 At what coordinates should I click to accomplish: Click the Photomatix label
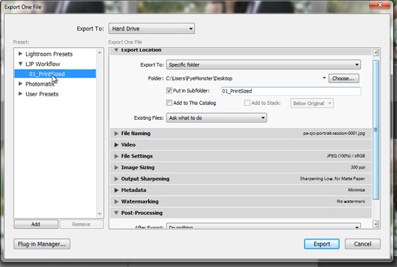tap(40, 84)
